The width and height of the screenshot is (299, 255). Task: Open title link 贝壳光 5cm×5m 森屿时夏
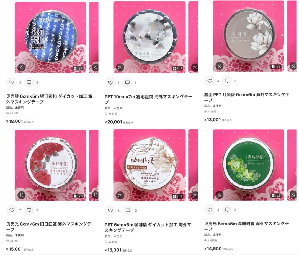pos(247,226)
